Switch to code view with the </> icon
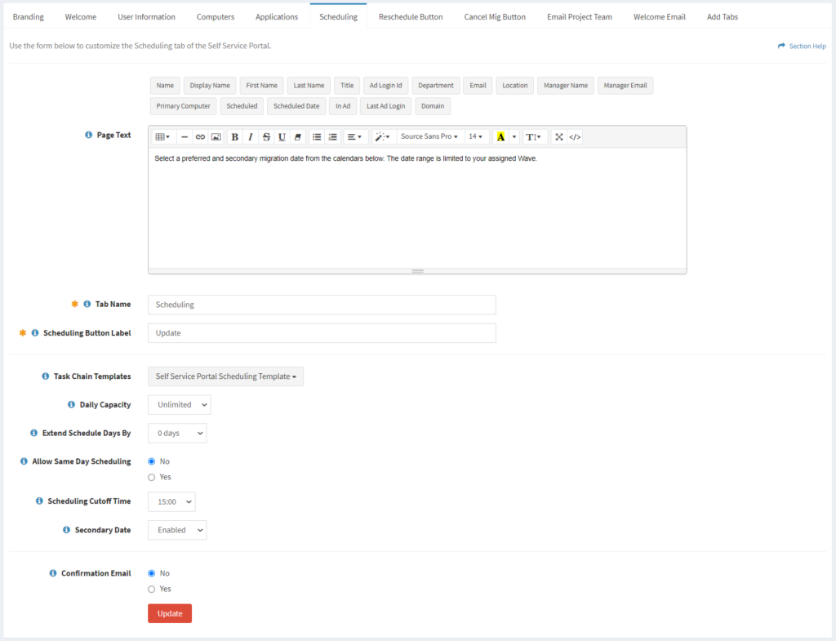 pos(574,136)
